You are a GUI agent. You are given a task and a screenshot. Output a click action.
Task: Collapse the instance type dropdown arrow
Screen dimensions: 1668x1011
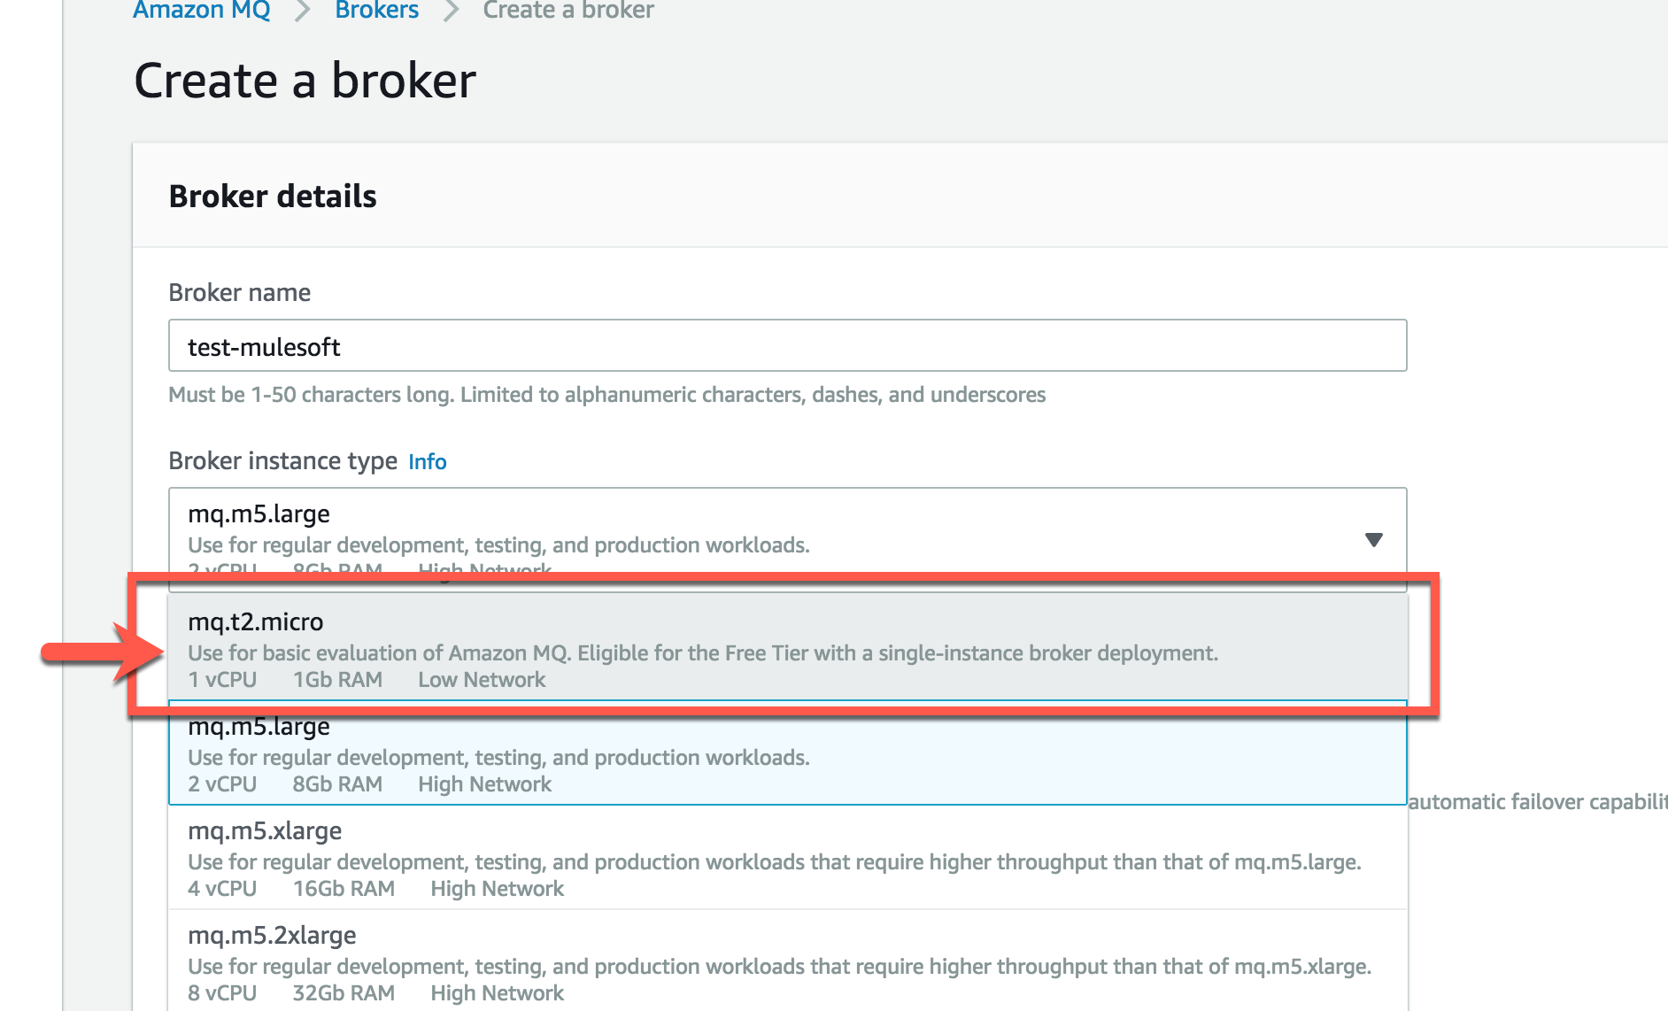[1373, 539]
